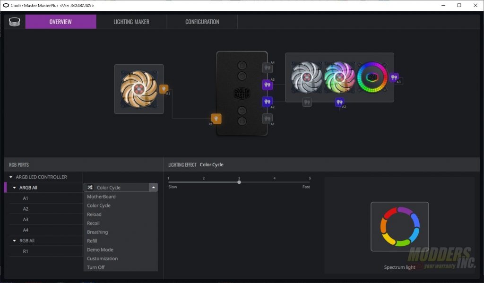The image size is (484, 283).
Task: Minimize the MasterPlus window
Action: click(443, 5)
